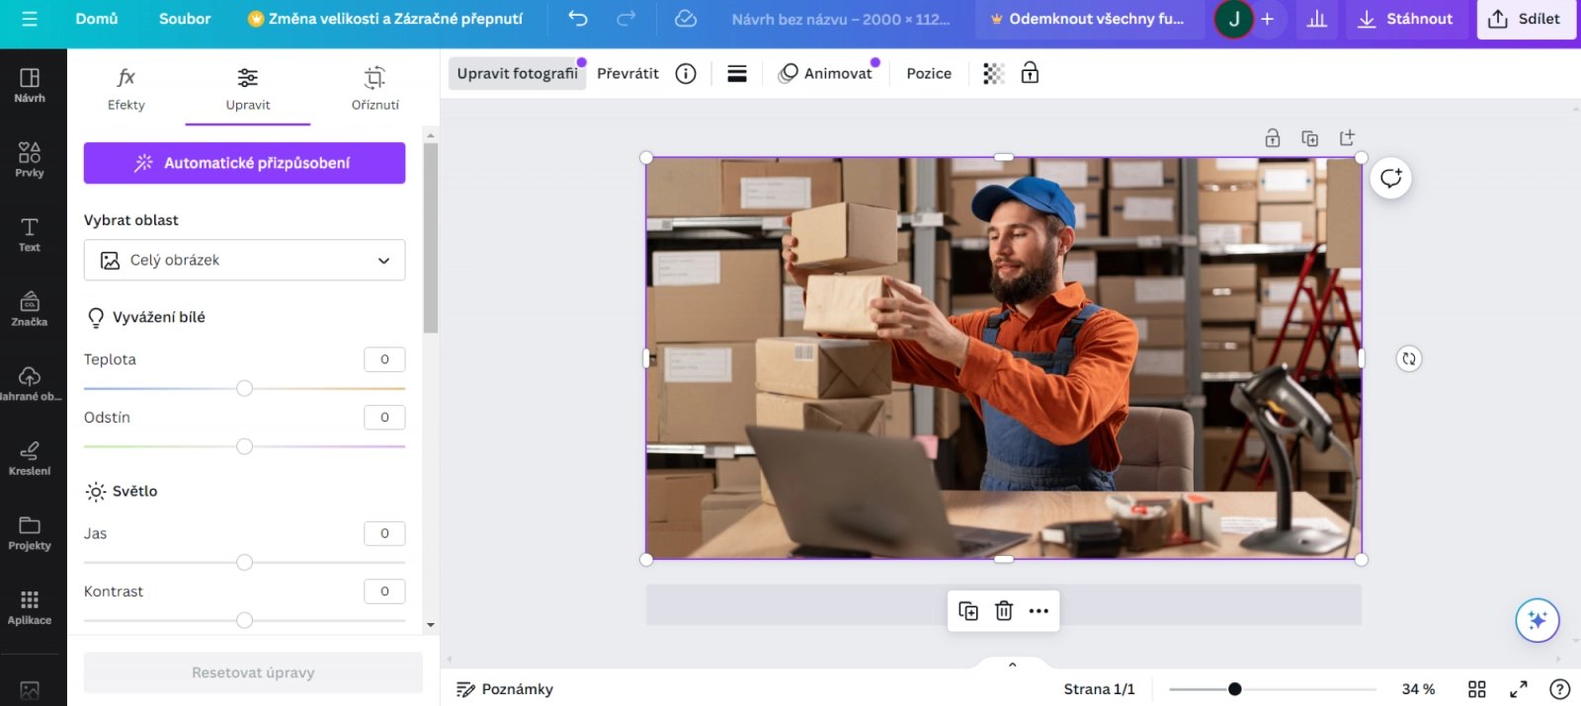Image resolution: width=1581 pixels, height=706 pixels.
Task: Open Canva AI assistant sparkle button
Action: point(1538,620)
